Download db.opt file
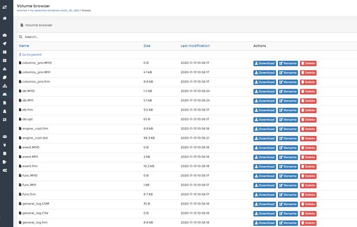The height and width of the screenshot is (227, 357). [x=265, y=120]
